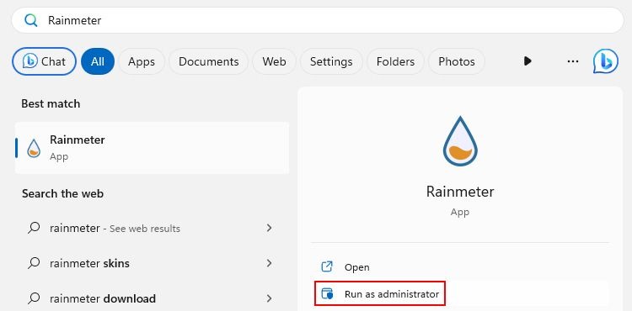Switch to the Documents filter tab
The image size is (632, 311).
[208, 61]
